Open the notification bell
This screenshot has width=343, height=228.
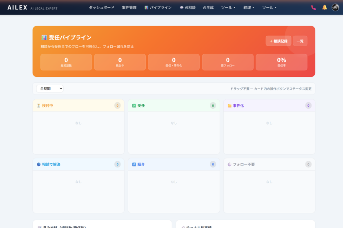[325, 7]
